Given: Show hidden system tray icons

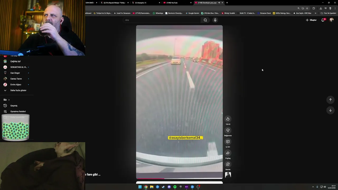Looking at the screenshot, I should tap(313, 187).
